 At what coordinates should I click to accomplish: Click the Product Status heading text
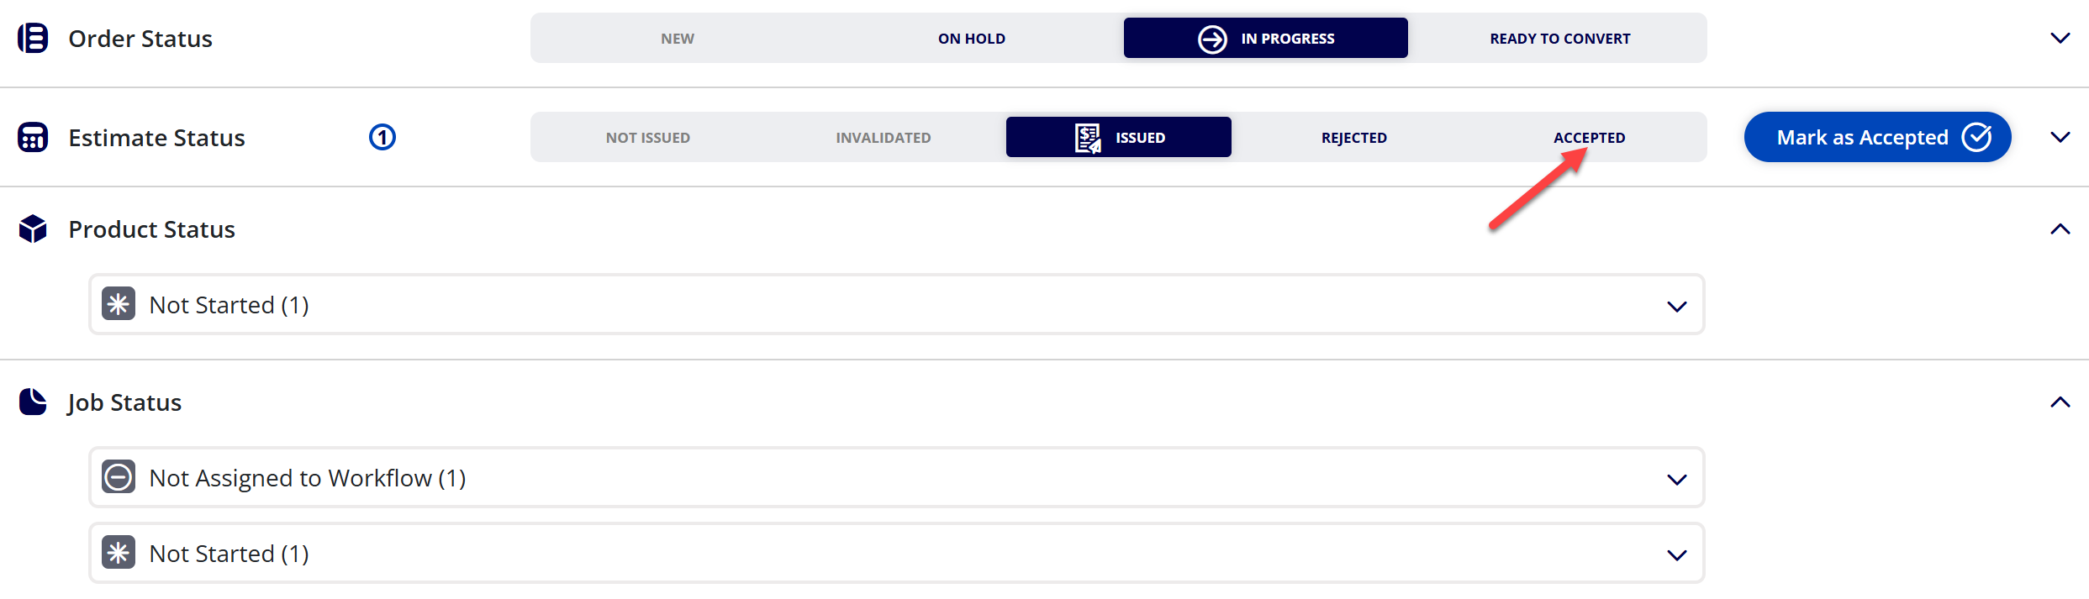point(151,229)
